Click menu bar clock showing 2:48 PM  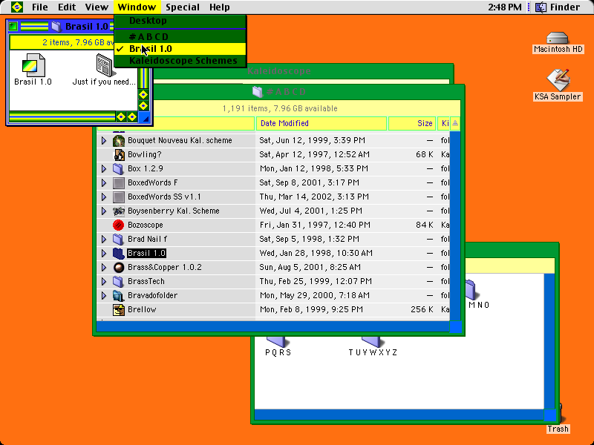[x=505, y=7]
